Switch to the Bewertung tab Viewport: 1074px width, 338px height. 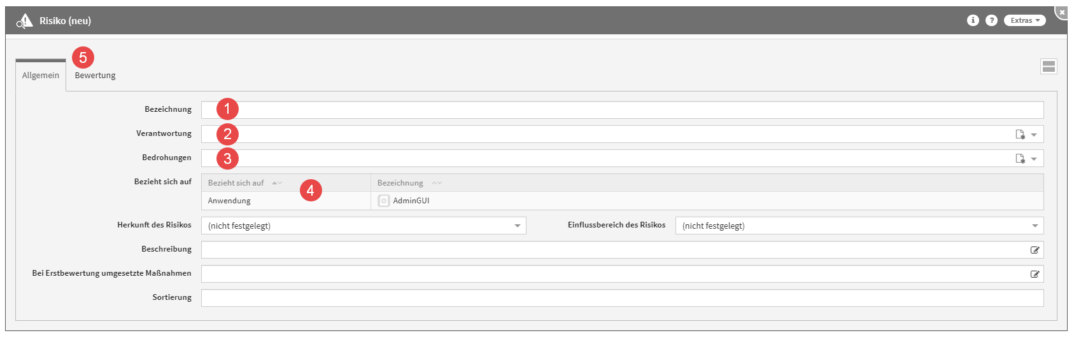[x=95, y=76]
